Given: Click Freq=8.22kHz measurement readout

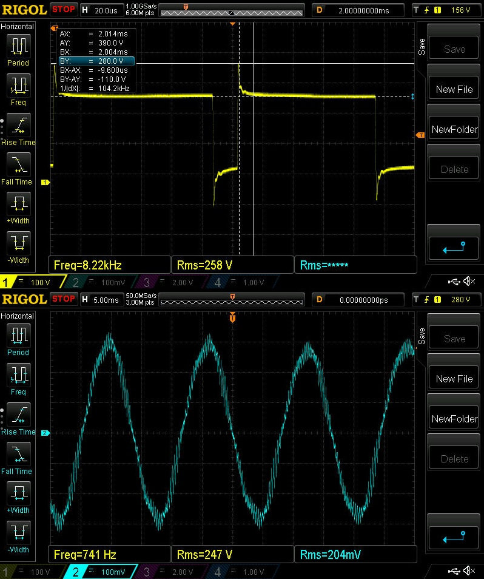Looking at the screenshot, I should coord(110,265).
